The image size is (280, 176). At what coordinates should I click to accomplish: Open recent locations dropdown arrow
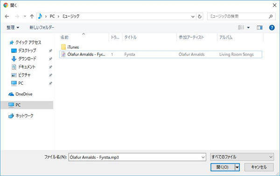tap(25, 16)
